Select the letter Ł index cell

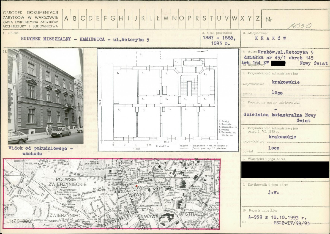pos(158,18)
